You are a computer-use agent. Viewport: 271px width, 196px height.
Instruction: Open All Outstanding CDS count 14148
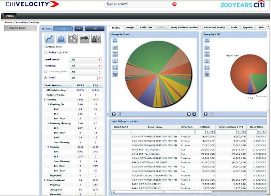pyautogui.click(x=95, y=90)
